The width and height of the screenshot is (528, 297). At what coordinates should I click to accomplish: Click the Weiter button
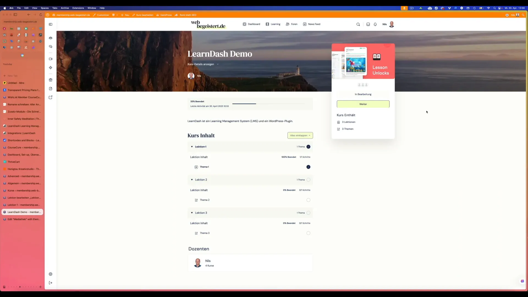[363, 104]
